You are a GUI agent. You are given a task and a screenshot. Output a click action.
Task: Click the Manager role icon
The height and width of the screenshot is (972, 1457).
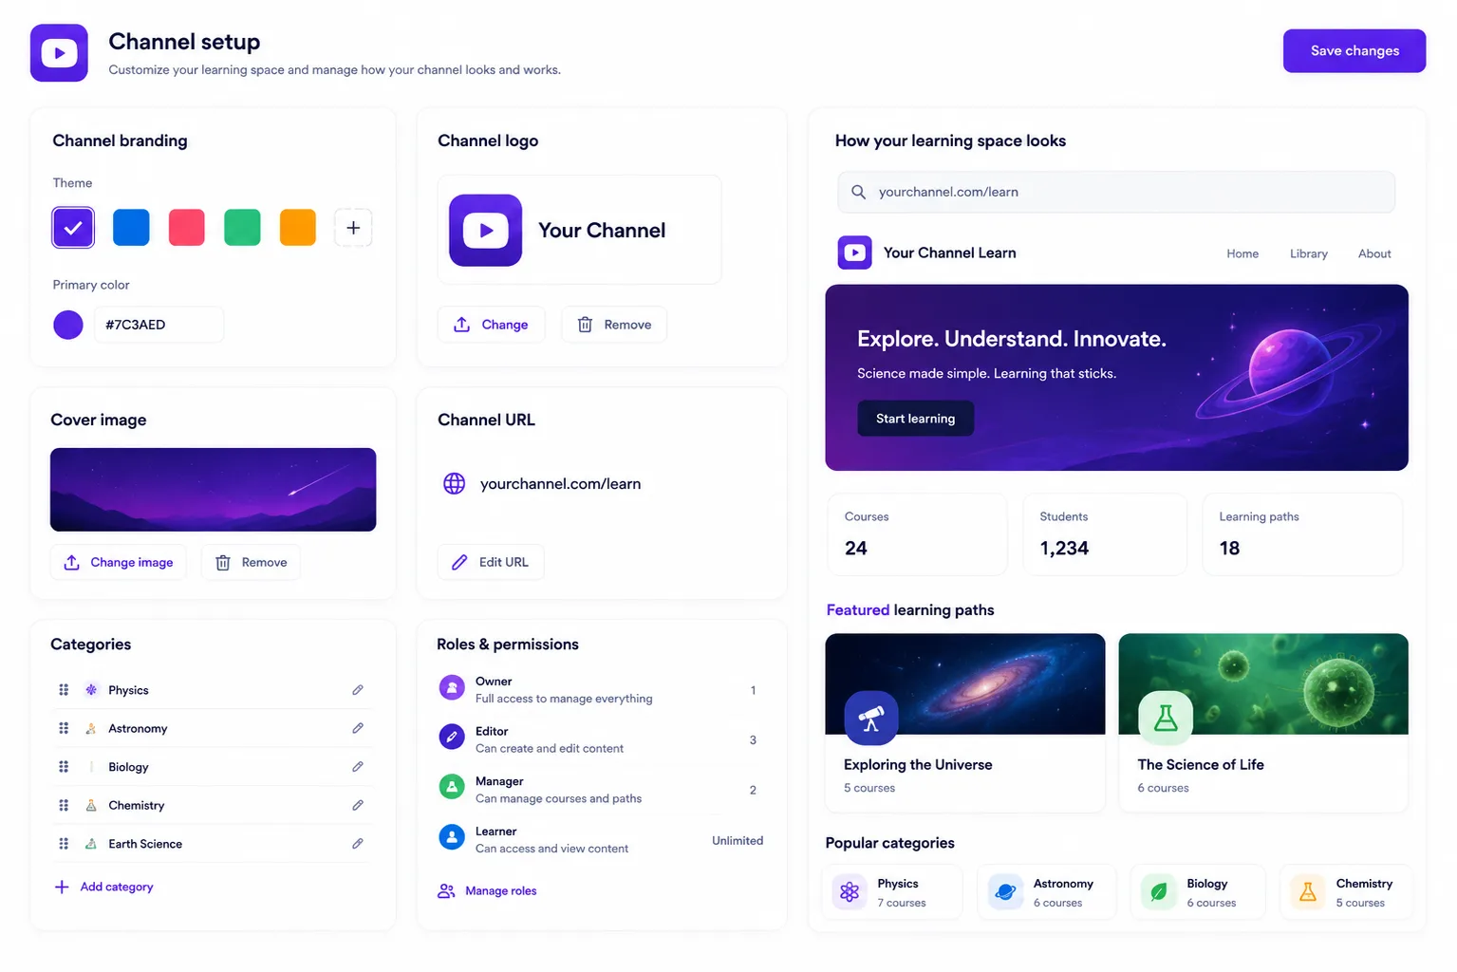[452, 787]
